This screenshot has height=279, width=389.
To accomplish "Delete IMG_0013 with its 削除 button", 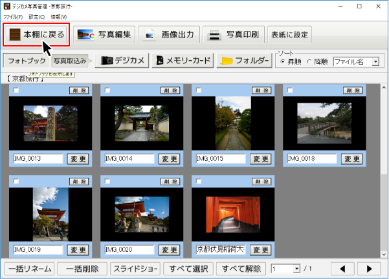I will pos(79,90).
